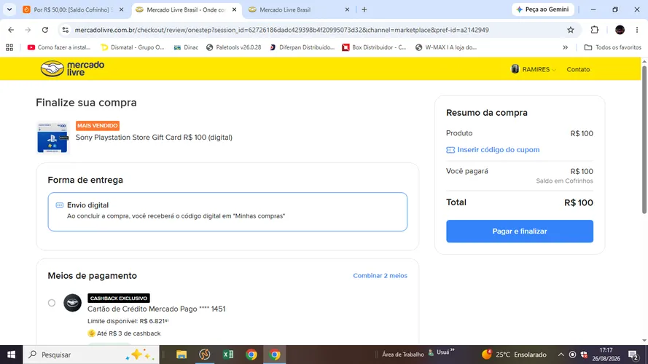
Task: Bookmark this page with star icon
Action: click(571, 30)
